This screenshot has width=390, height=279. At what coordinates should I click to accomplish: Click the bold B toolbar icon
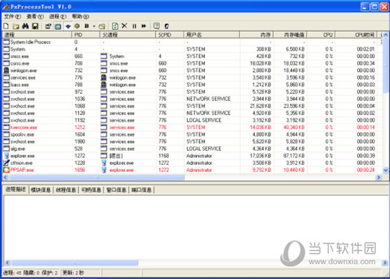pos(87,25)
